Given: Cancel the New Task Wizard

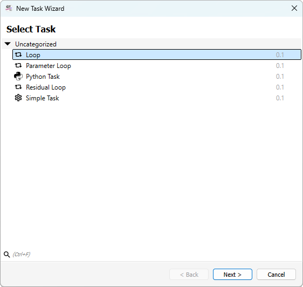Looking at the screenshot, I should 276,275.
